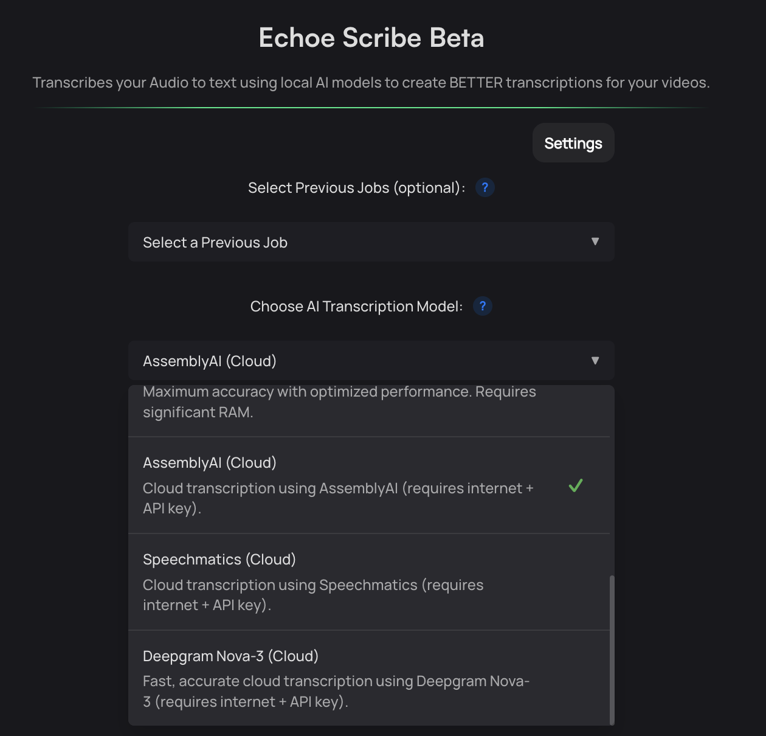The image size is (766, 736).
Task: Click the app tagline about BETTER transcriptions
Action: click(371, 82)
